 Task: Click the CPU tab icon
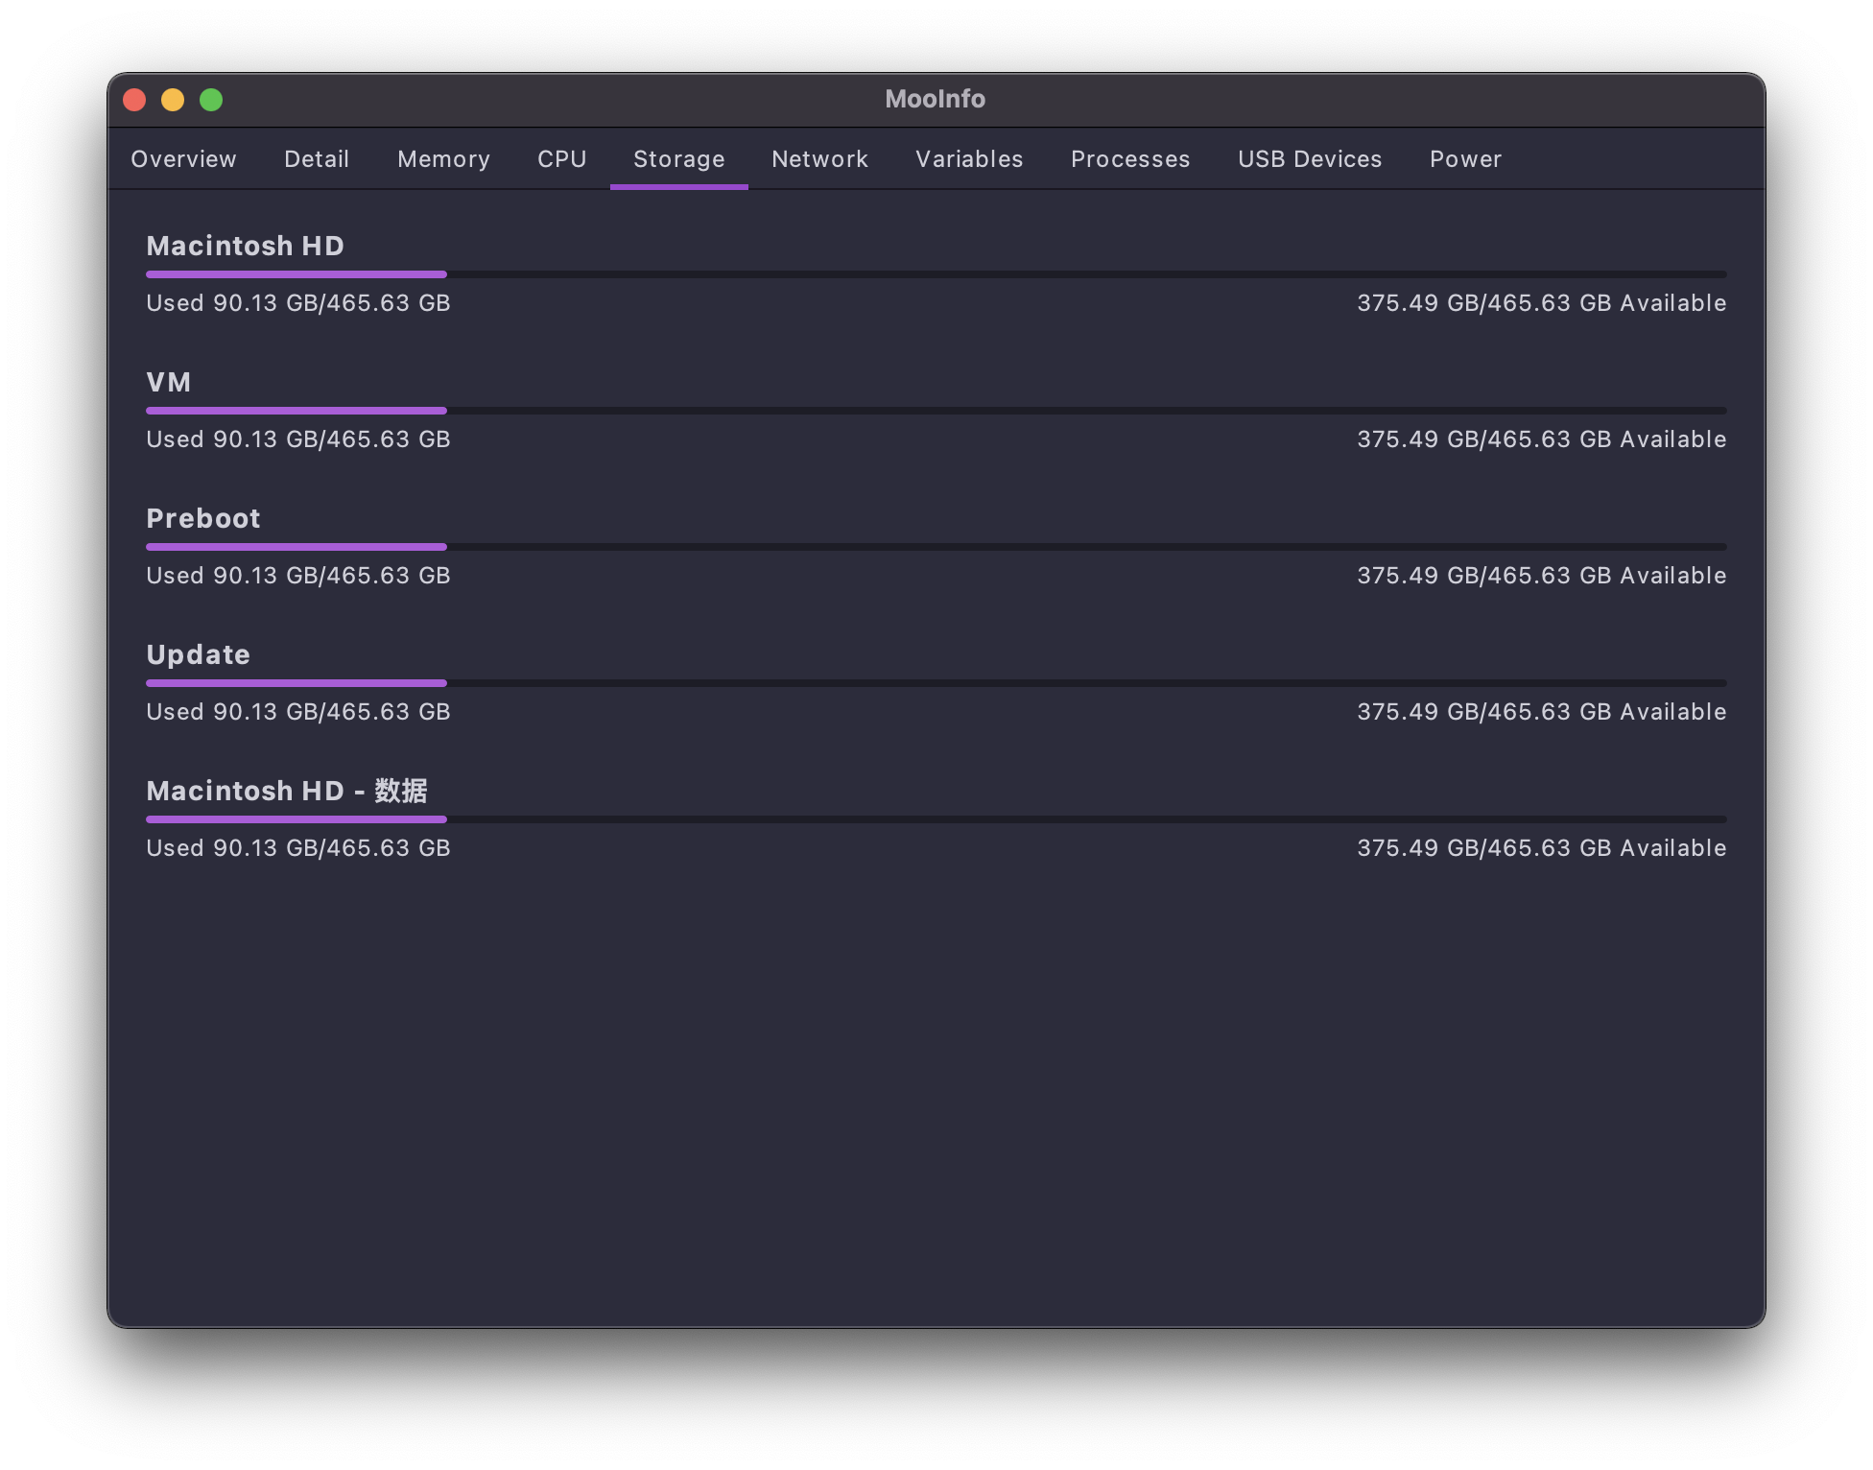pos(561,158)
